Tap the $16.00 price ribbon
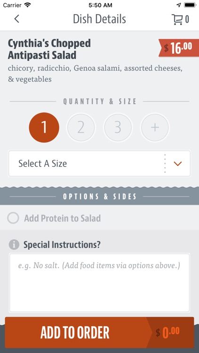The image size is (199, 353). tap(178, 48)
